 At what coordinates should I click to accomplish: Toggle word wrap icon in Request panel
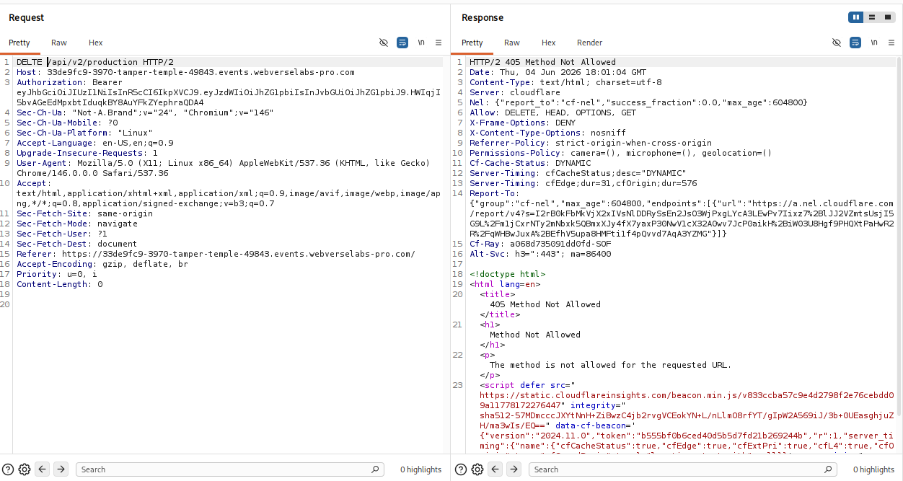pyautogui.click(x=402, y=43)
